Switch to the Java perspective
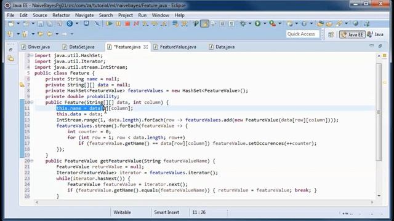Viewport: 394px width, 221px height. [376, 34]
